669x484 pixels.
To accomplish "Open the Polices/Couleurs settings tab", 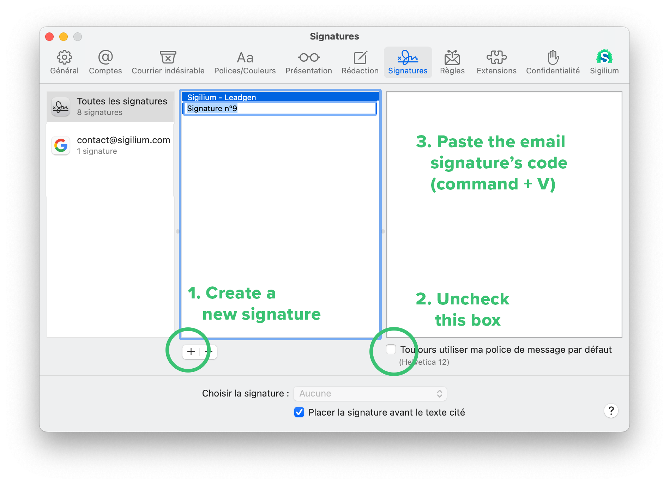I will pyautogui.click(x=245, y=62).
